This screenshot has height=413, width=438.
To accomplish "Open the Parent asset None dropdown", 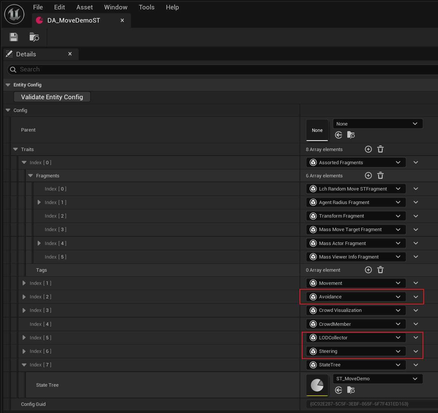I will (x=377, y=124).
